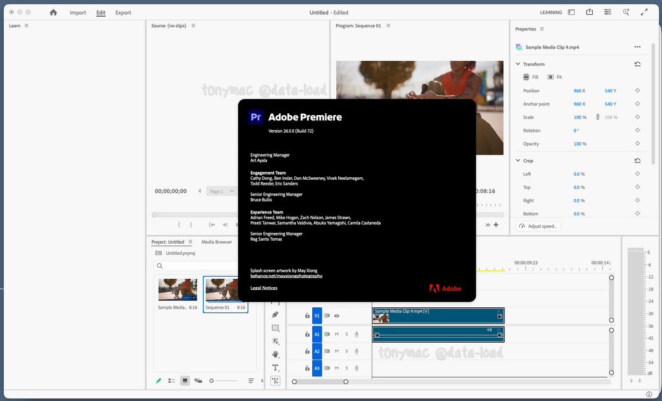Select the generative extend tool below Rectangle
This screenshot has width=662, height=401.
275,341
